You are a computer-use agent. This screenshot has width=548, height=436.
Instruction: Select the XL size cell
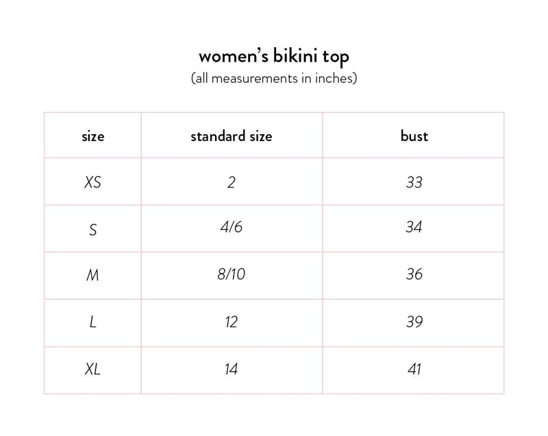click(x=93, y=370)
